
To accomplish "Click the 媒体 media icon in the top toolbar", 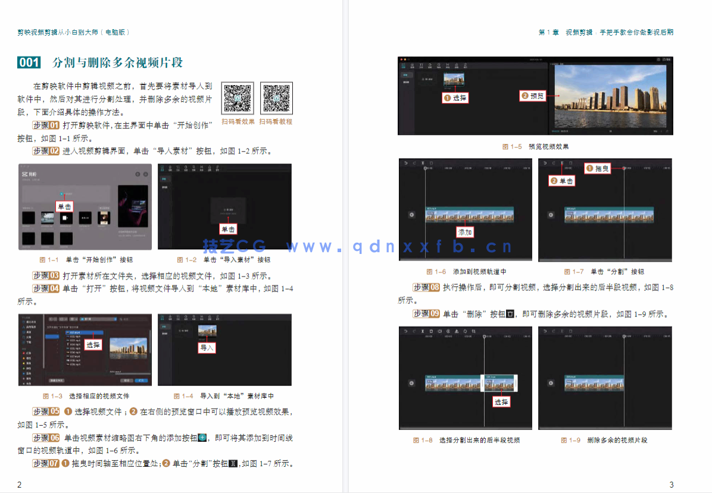I will pyautogui.click(x=402, y=65).
